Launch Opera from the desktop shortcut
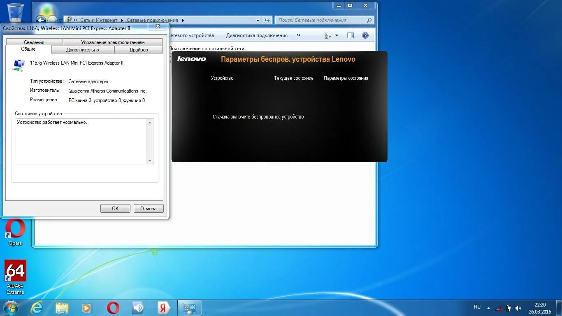The height and width of the screenshot is (316, 562). pos(15,233)
